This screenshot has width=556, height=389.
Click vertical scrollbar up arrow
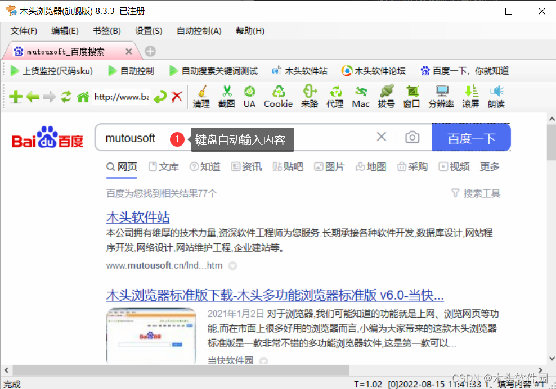point(551,119)
